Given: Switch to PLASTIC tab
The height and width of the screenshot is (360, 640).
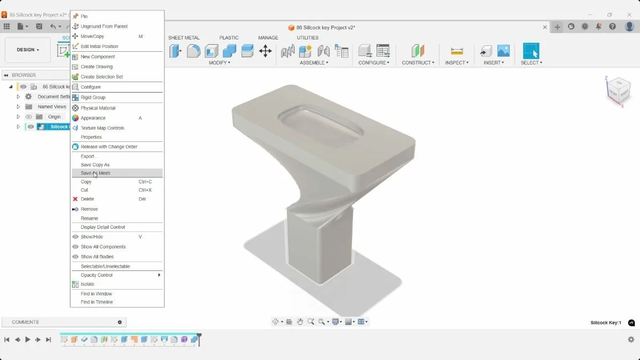Looking at the screenshot, I should click(x=229, y=38).
